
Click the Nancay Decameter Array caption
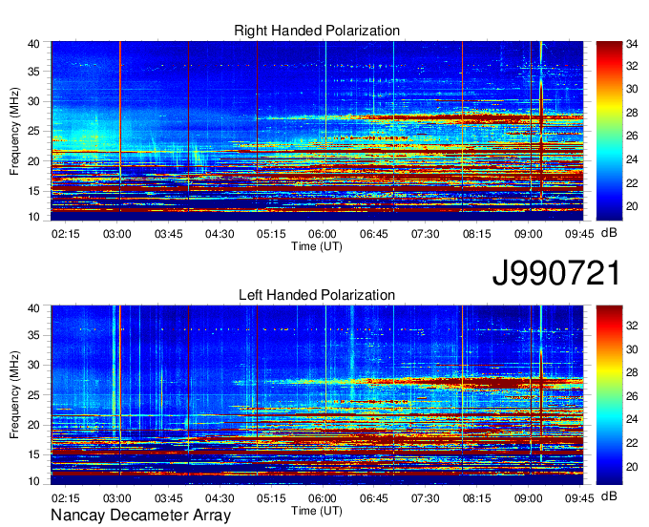[x=140, y=515]
